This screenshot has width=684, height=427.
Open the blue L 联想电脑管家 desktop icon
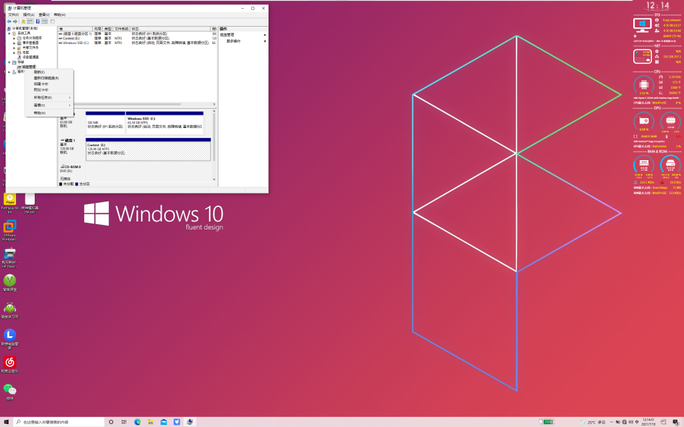coord(9,338)
